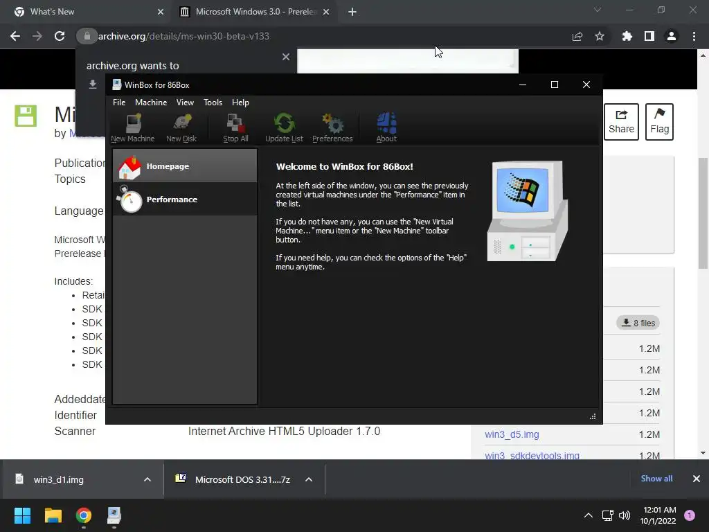The width and height of the screenshot is (709, 532).
Task: Open the clock and date panel
Action: tap(658, 515)
